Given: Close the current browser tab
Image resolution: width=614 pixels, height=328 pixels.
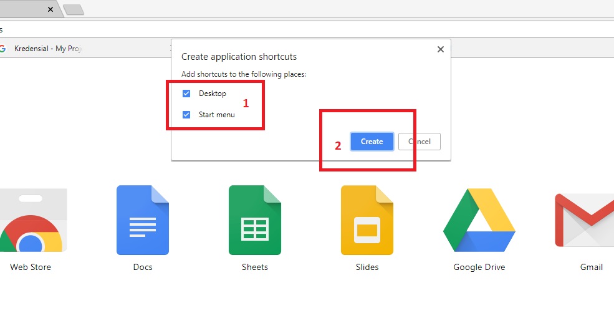Looking at the screenshot, I should (50, 9).
